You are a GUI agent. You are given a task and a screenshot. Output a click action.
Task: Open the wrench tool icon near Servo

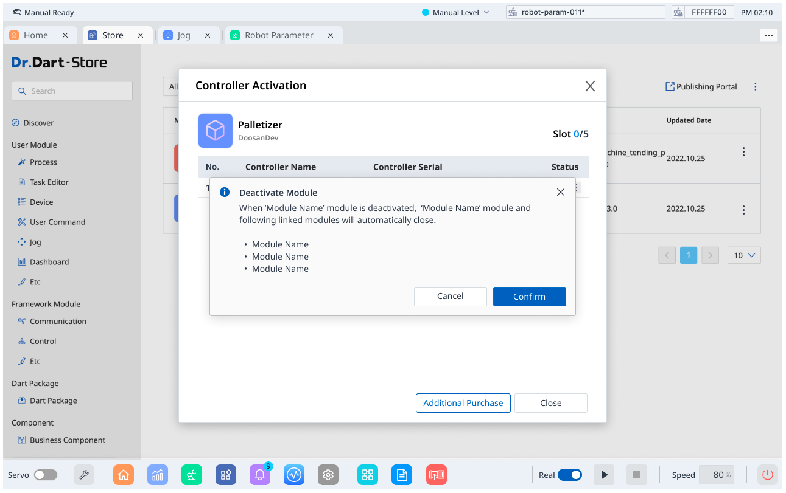point(84,475)
